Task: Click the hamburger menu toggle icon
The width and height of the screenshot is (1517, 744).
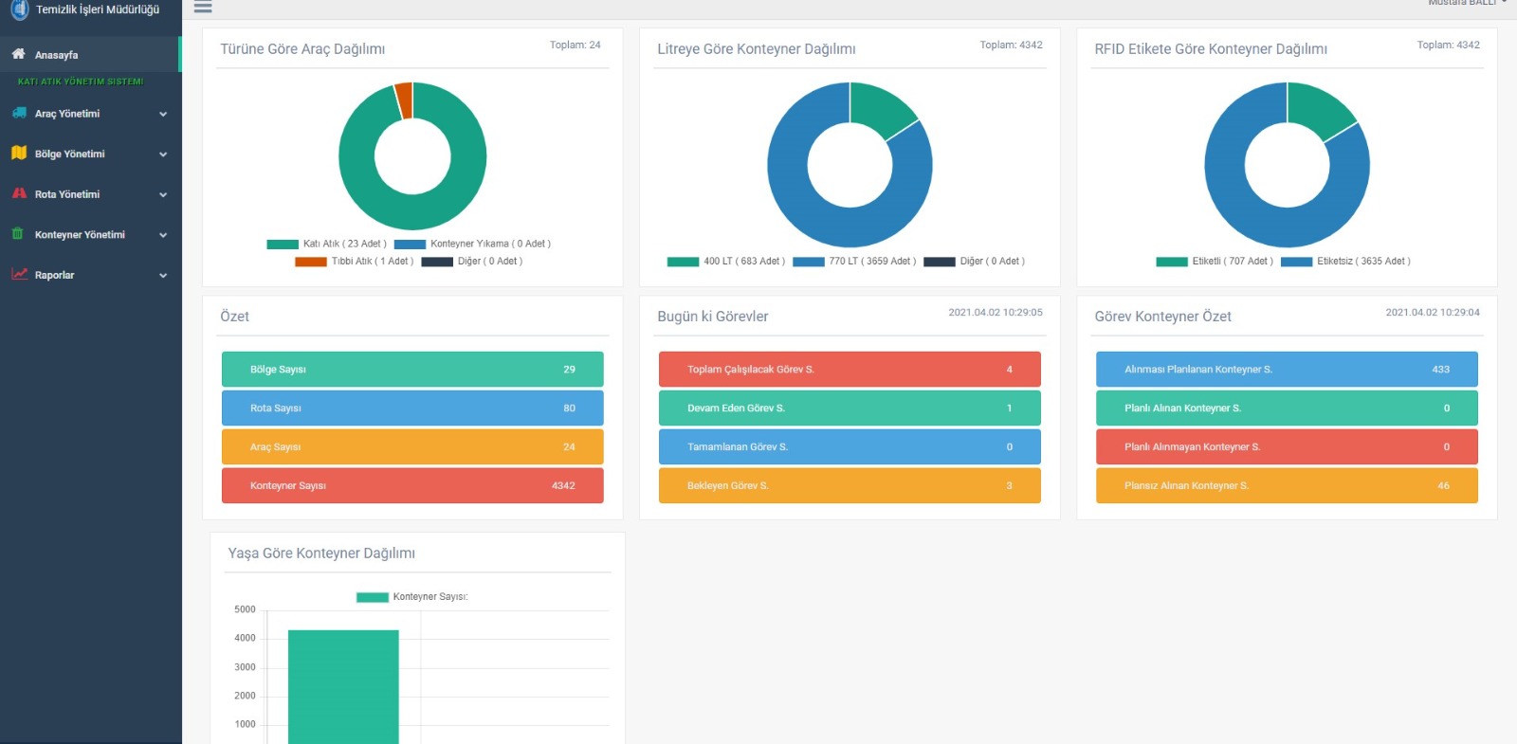Action: tap(202, 7)
